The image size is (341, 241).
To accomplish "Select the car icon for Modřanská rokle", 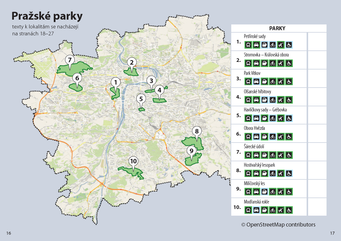I will 256,210.
